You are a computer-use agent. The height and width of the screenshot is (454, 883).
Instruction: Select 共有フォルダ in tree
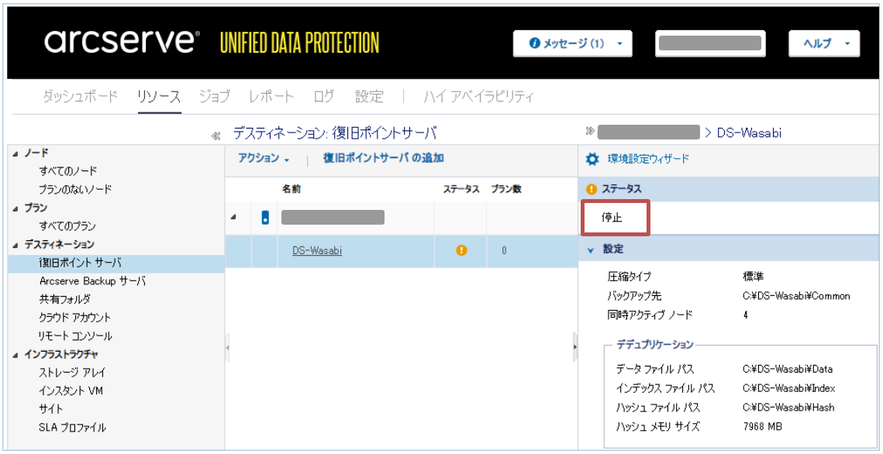pos(65,299)
